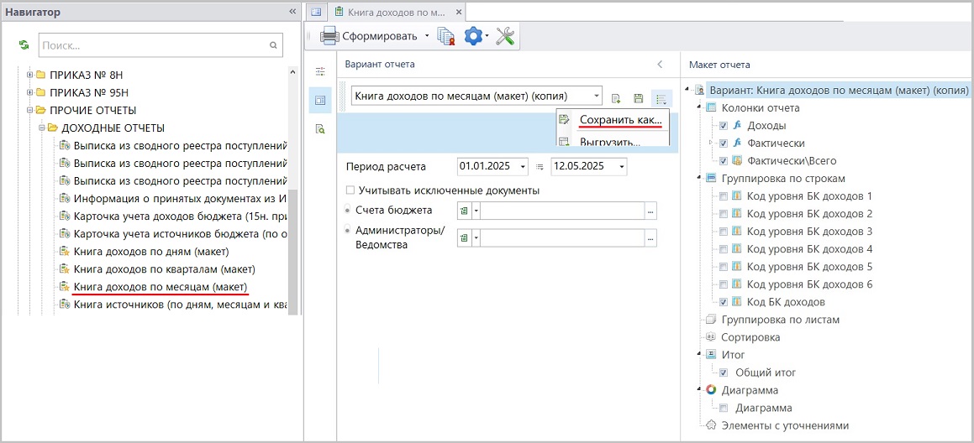Expand the ПРИКАЗ № 8Н folder
974x443 pixels.
(x=29, y=75)
